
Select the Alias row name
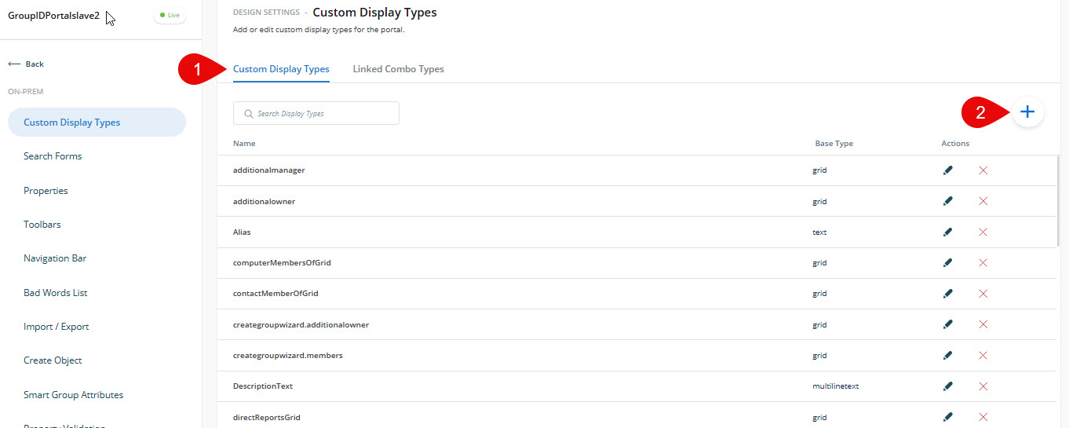click(x=242, y=232)
